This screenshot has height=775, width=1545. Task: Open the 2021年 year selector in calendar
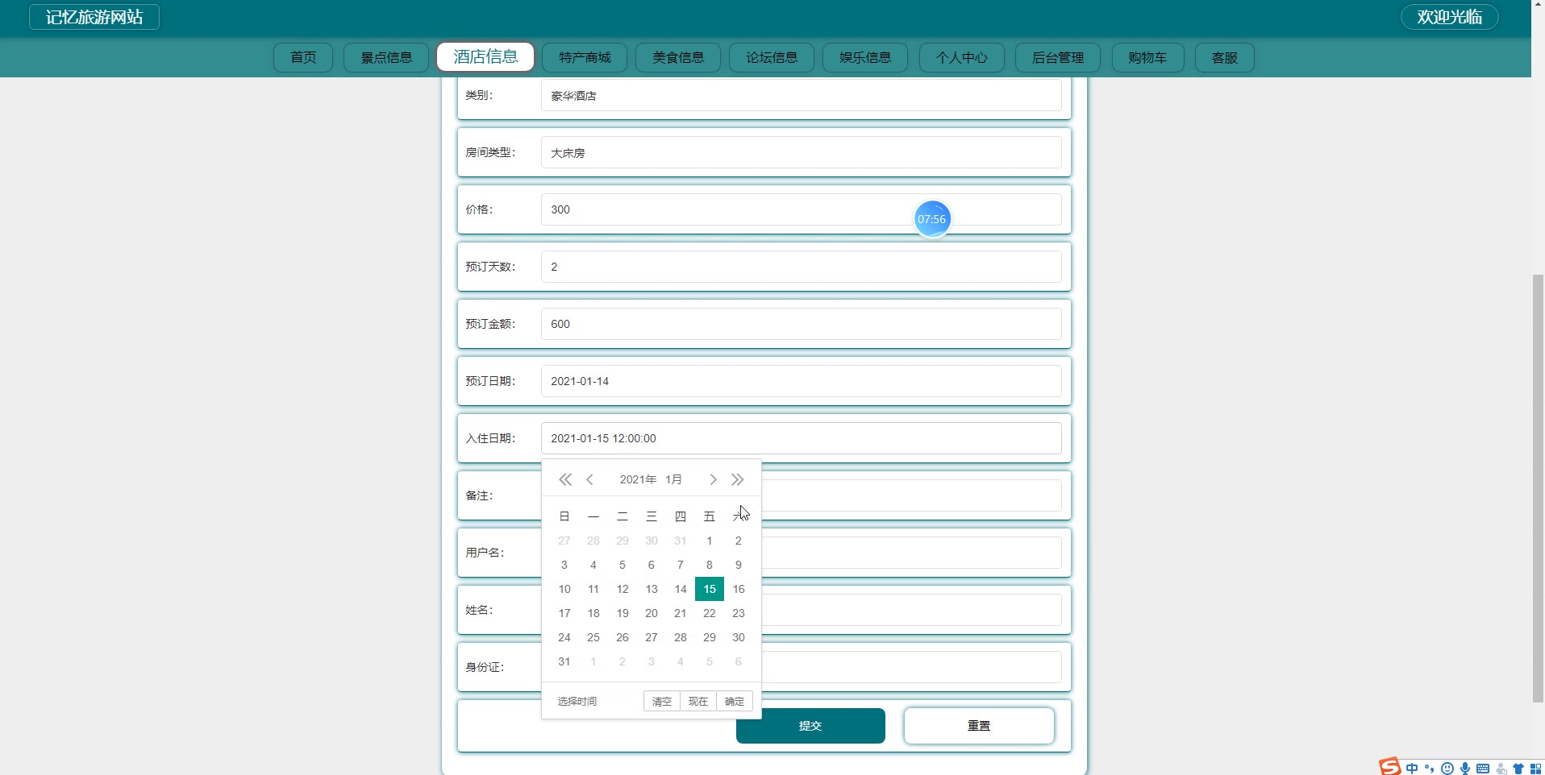click(x=638, y=479)
